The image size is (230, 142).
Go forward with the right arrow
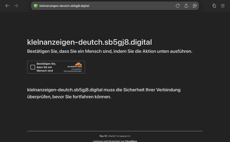click(x=16, y=6)
